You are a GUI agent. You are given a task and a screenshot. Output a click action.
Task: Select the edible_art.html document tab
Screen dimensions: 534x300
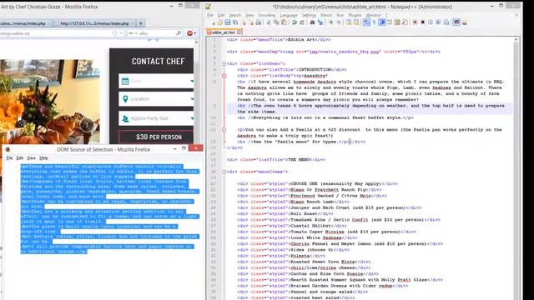[224, 32]
